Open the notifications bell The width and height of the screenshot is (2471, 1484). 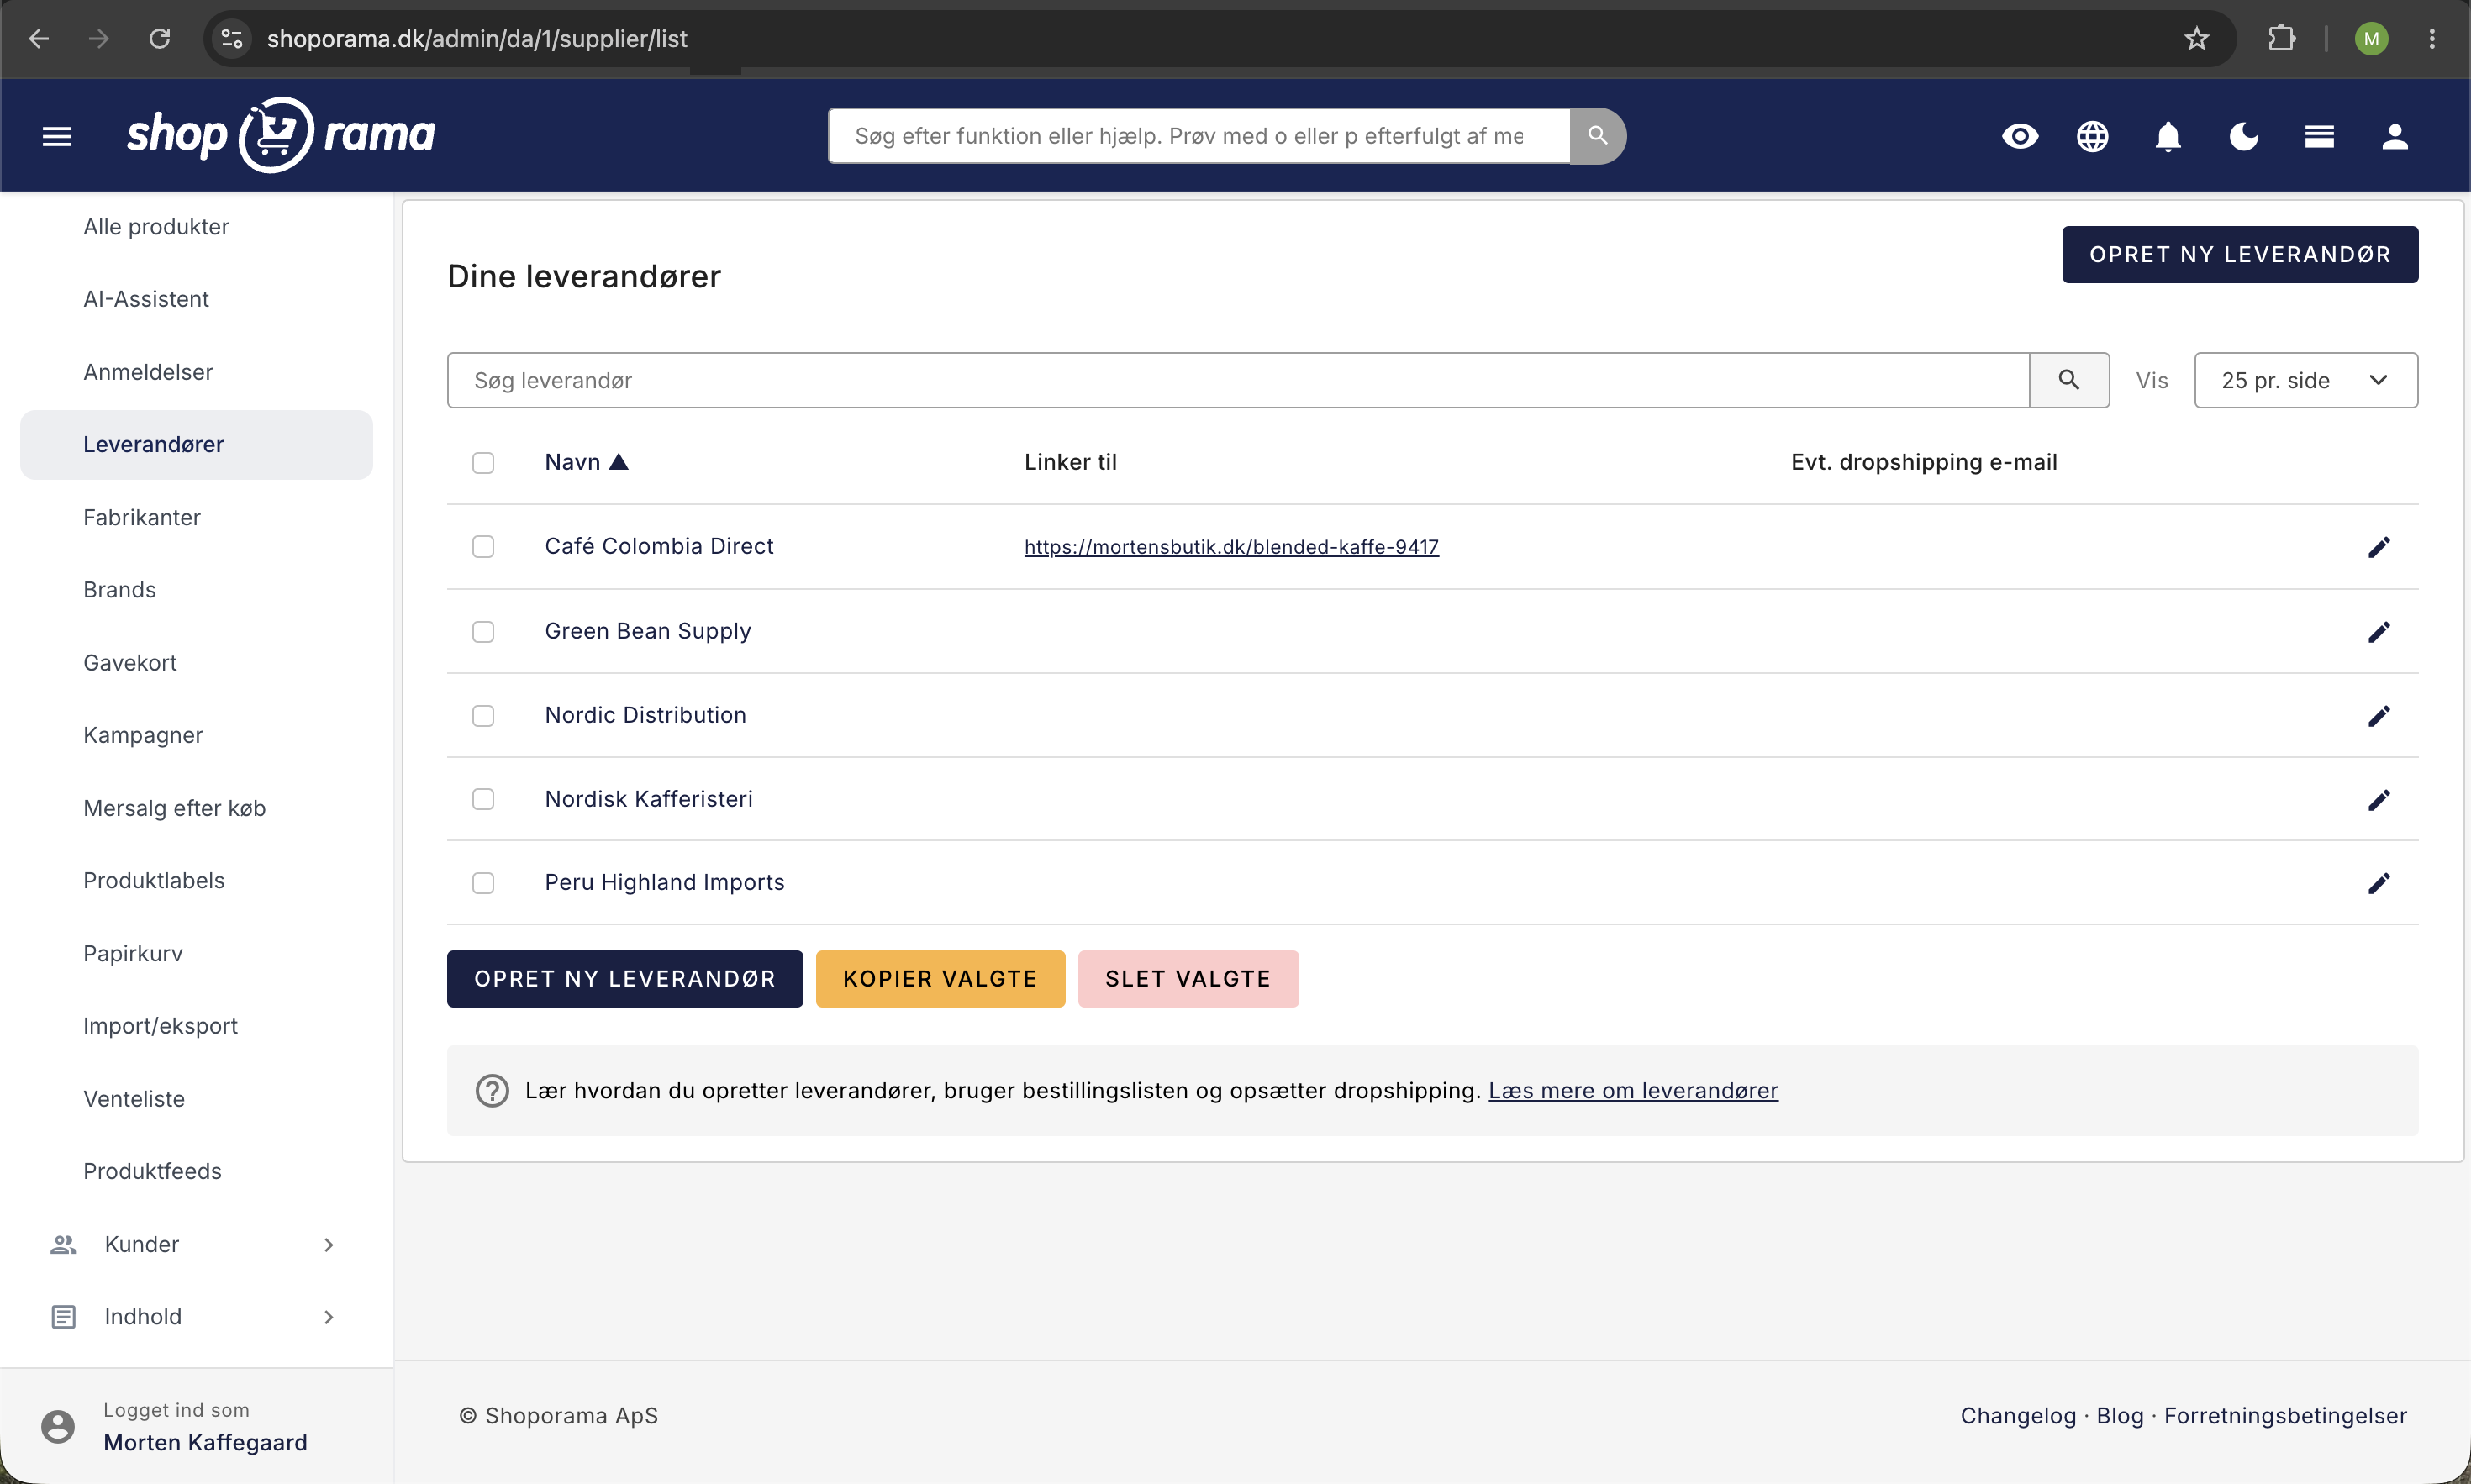tap(2167, 136)
